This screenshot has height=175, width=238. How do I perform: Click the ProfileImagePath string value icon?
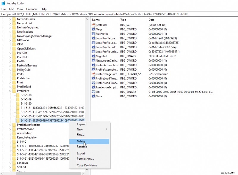tap(94, 74)
